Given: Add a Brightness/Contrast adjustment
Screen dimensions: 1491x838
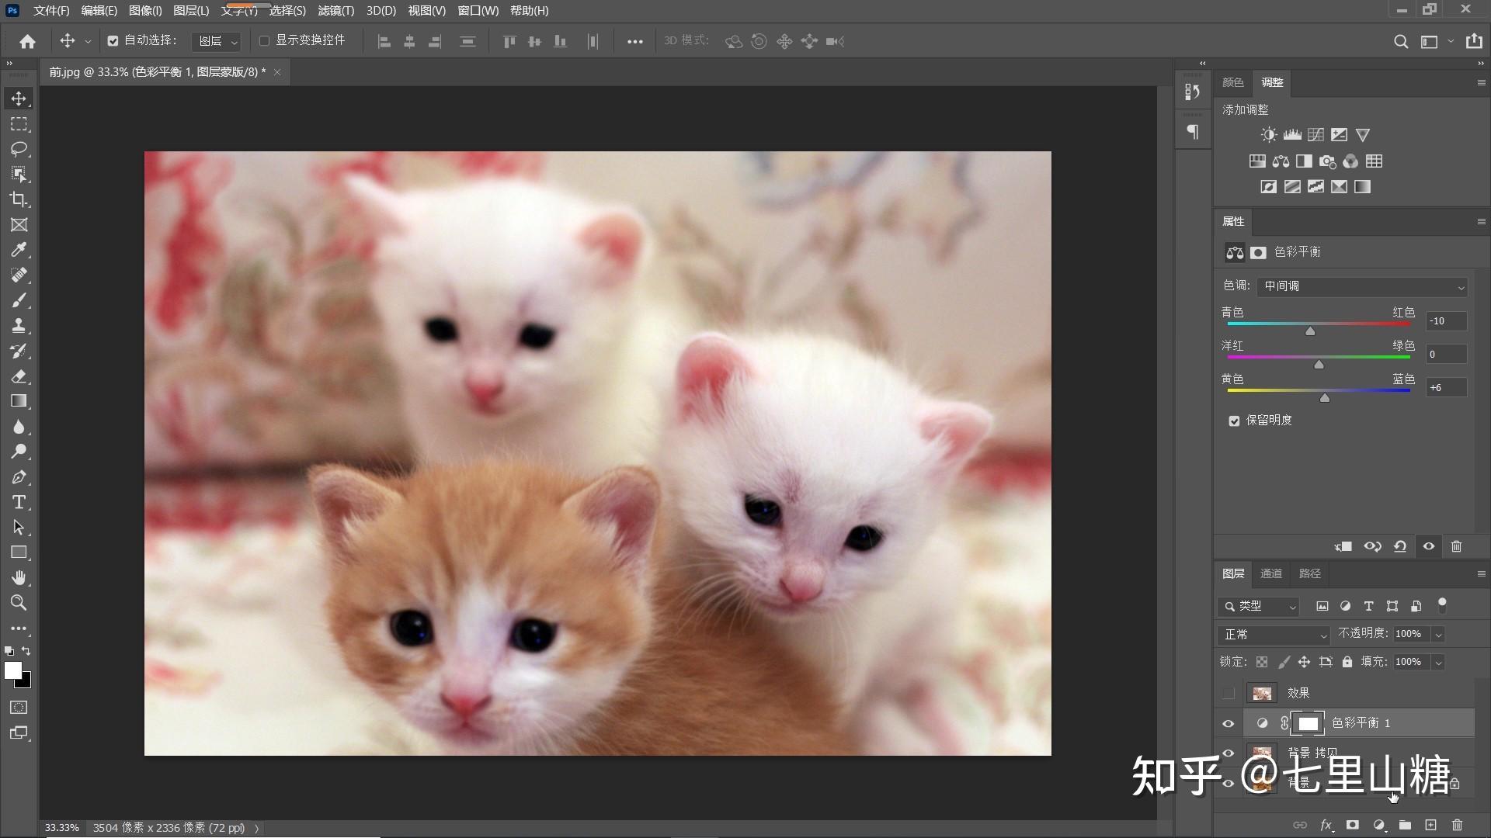Looking at the screenshot, I should (1268, 135).
